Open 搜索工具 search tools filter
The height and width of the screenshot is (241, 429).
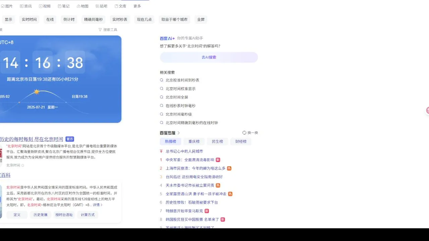click(x=108, y=30)
